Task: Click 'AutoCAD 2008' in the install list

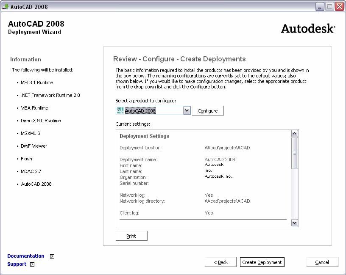Action: 36,184
